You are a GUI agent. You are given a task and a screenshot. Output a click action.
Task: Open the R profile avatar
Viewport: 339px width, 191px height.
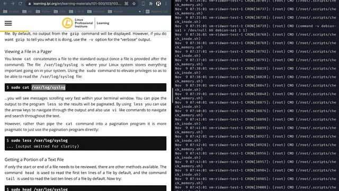click(x=158, y=4)
